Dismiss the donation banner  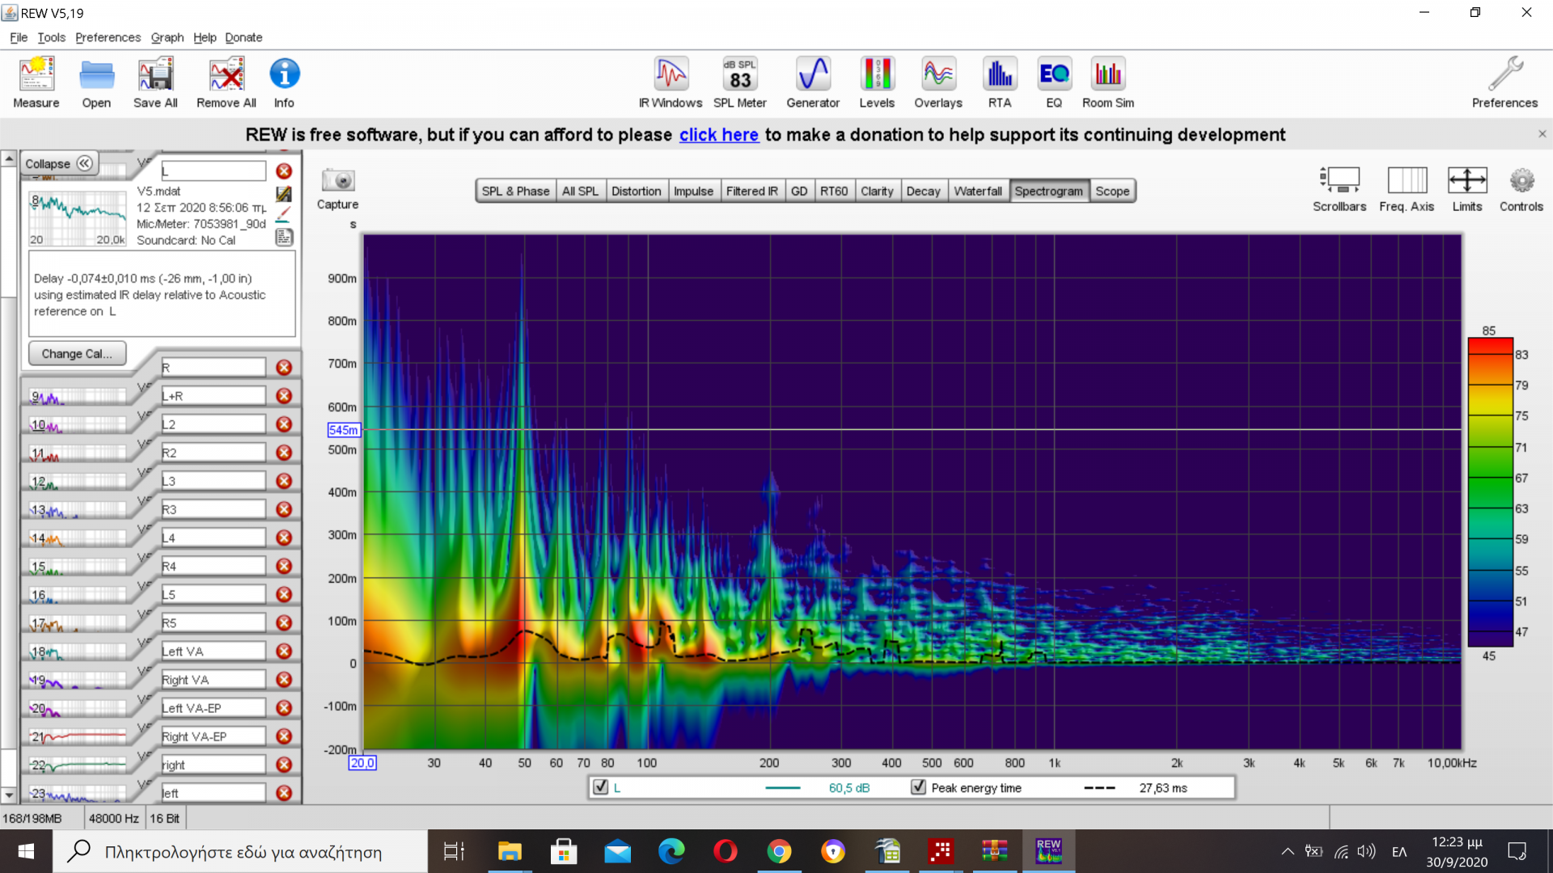click(x=1542, y=134)
